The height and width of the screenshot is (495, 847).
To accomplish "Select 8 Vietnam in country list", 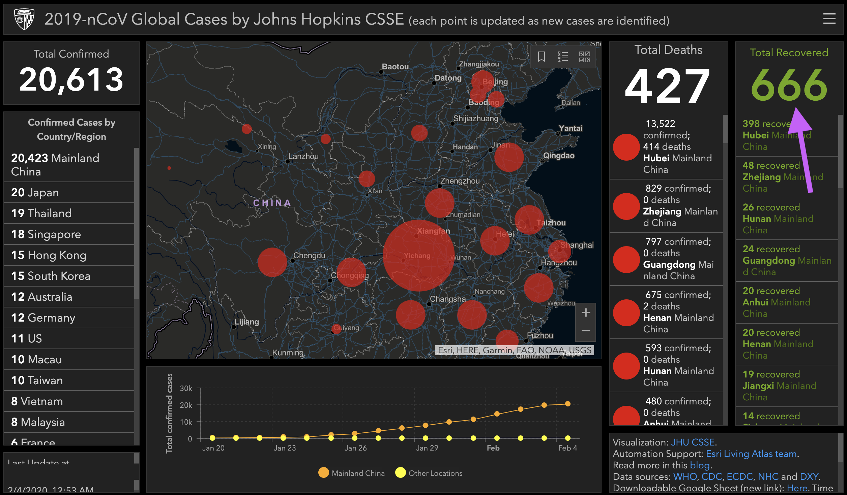I will [x=69, y=401].
